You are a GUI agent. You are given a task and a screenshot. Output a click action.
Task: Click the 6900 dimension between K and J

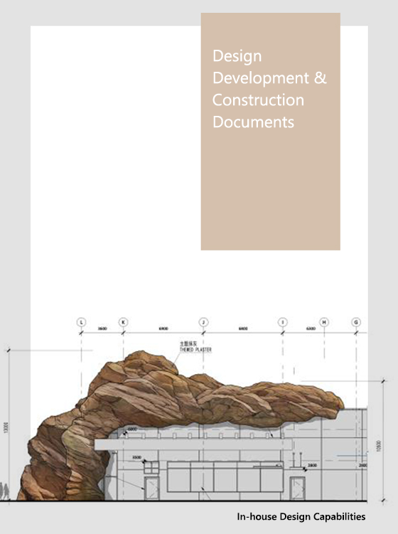tap(163, 329)
